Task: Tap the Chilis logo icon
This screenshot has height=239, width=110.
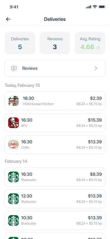Action: (x=13, y=145)
